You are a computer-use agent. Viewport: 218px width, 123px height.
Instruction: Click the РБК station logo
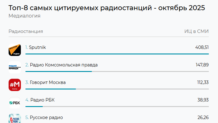pyautogui.click(x=14, y=102)
